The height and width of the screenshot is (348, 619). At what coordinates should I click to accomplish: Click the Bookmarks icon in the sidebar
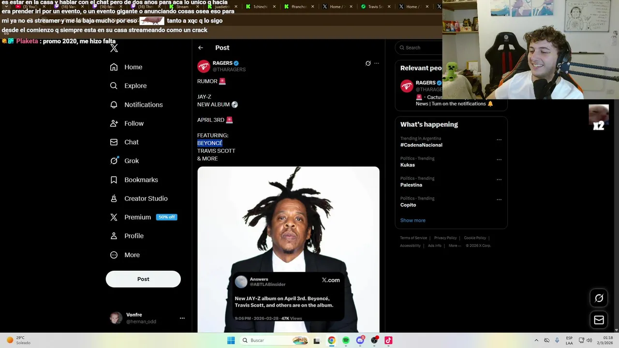tap(114, 180)
